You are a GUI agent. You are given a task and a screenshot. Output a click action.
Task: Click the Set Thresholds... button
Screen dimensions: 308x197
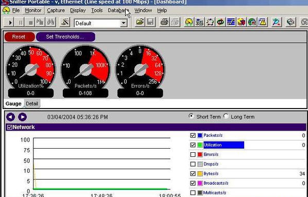[65, 37]
